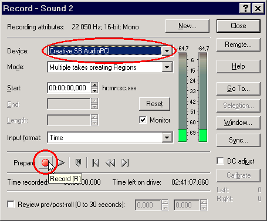Enable the DC adjust checkbox
Screen dimensions: 267x221
click(220, 161)
